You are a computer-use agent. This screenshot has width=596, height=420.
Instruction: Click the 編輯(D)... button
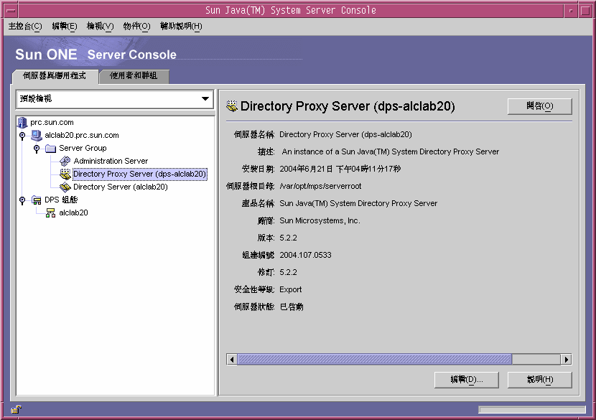[x=466, y=379]
